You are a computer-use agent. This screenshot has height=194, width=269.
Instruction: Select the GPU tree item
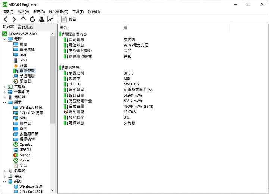(23, 118)
